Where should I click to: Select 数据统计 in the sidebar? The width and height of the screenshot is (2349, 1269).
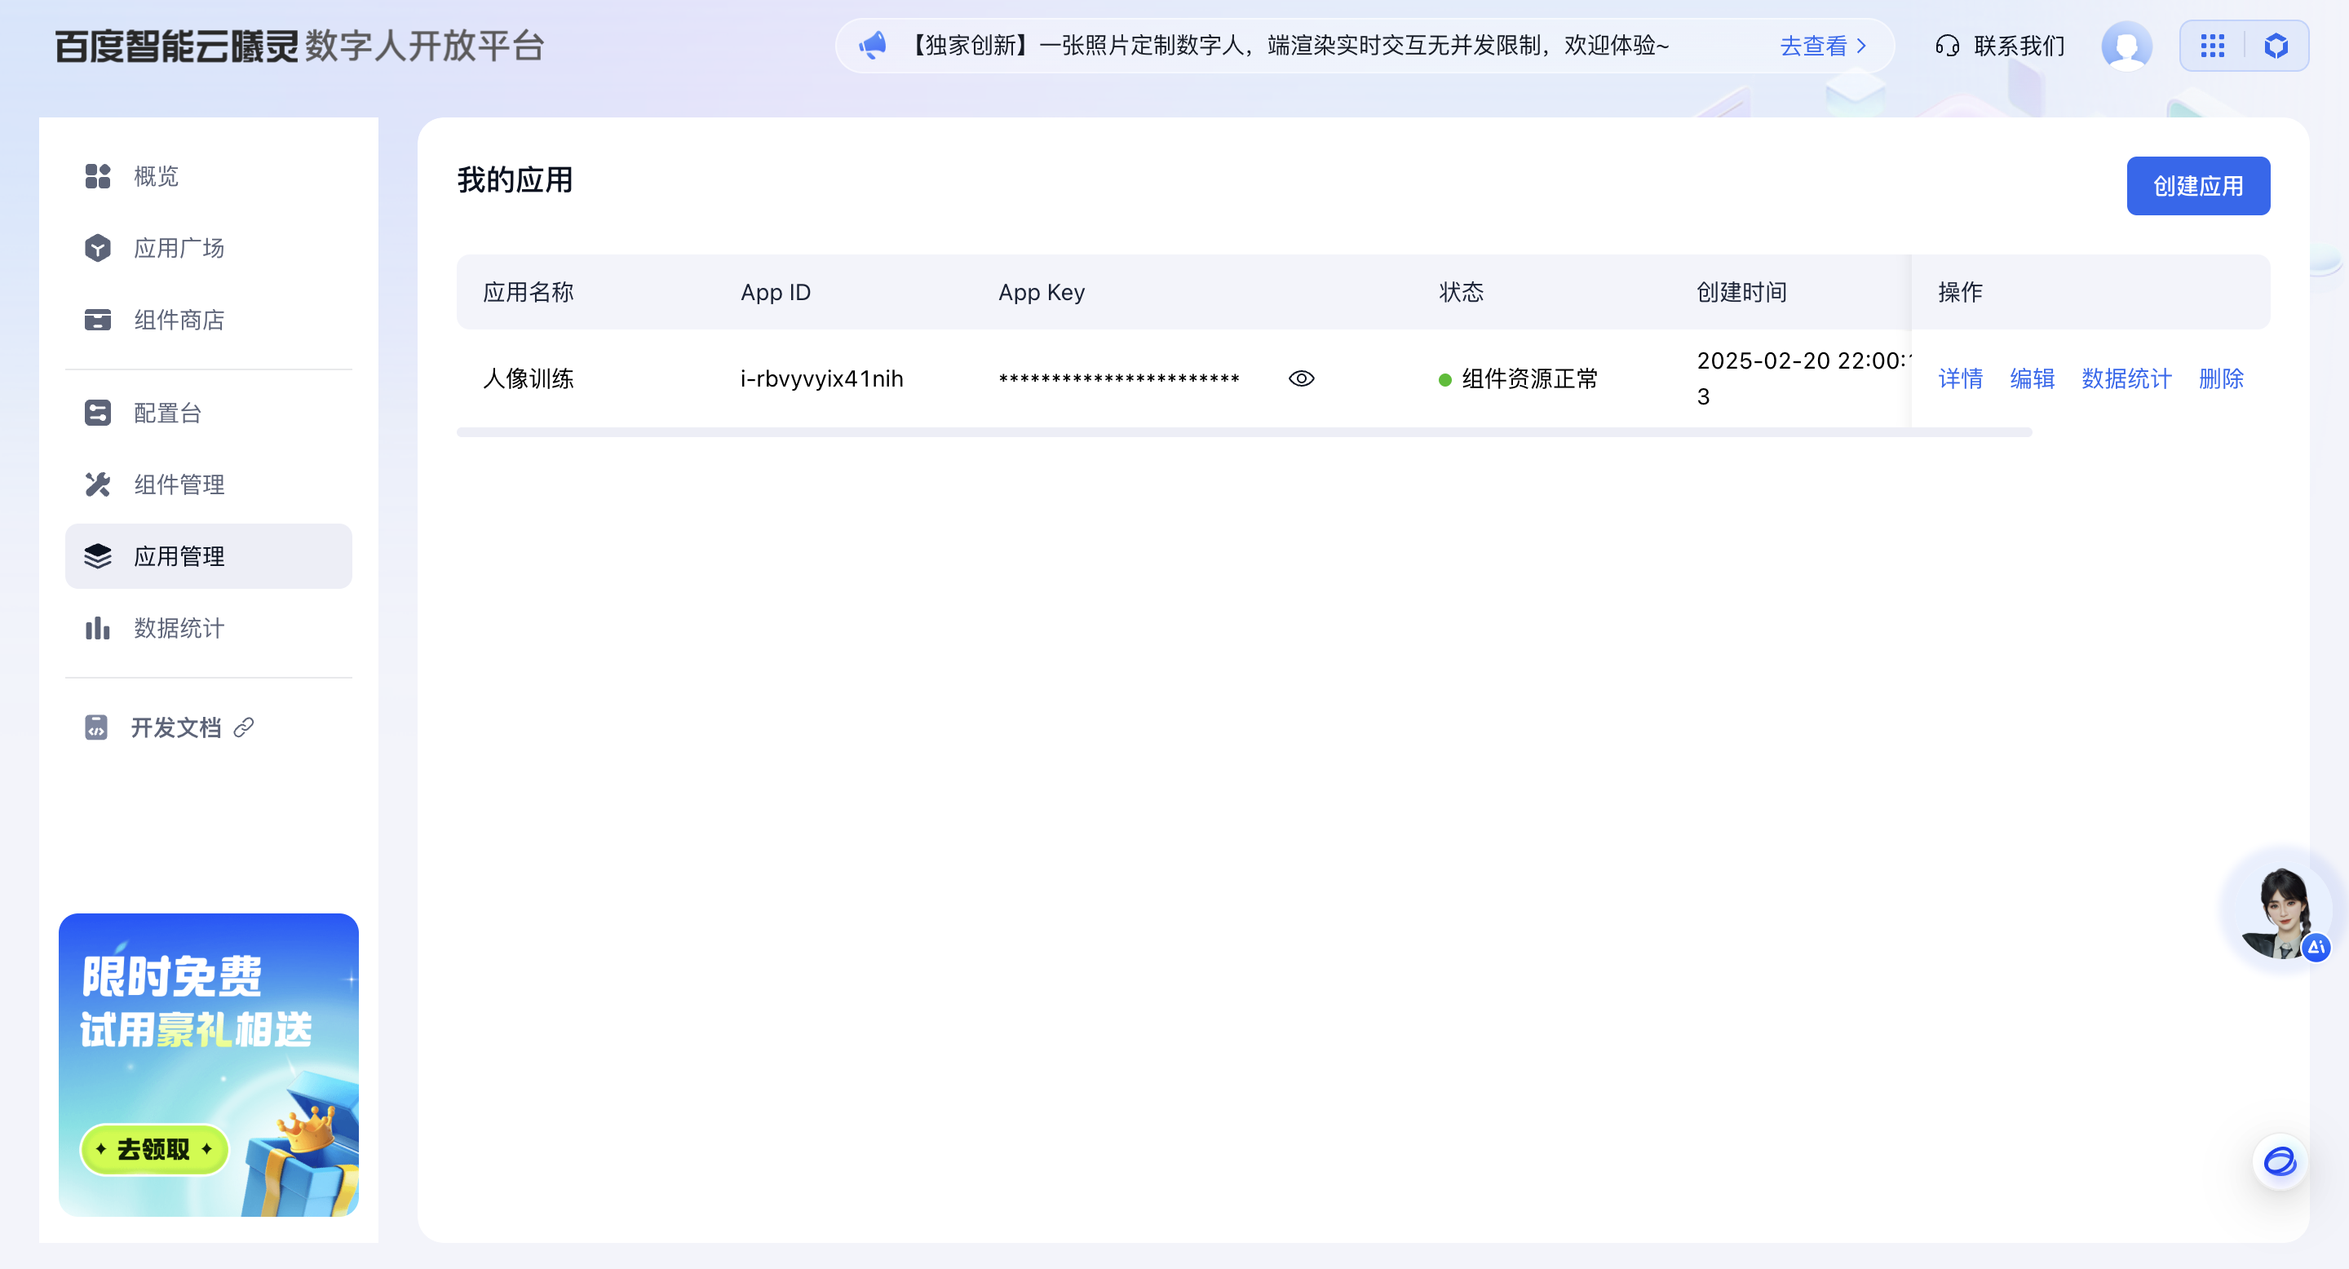coord(209,628)
